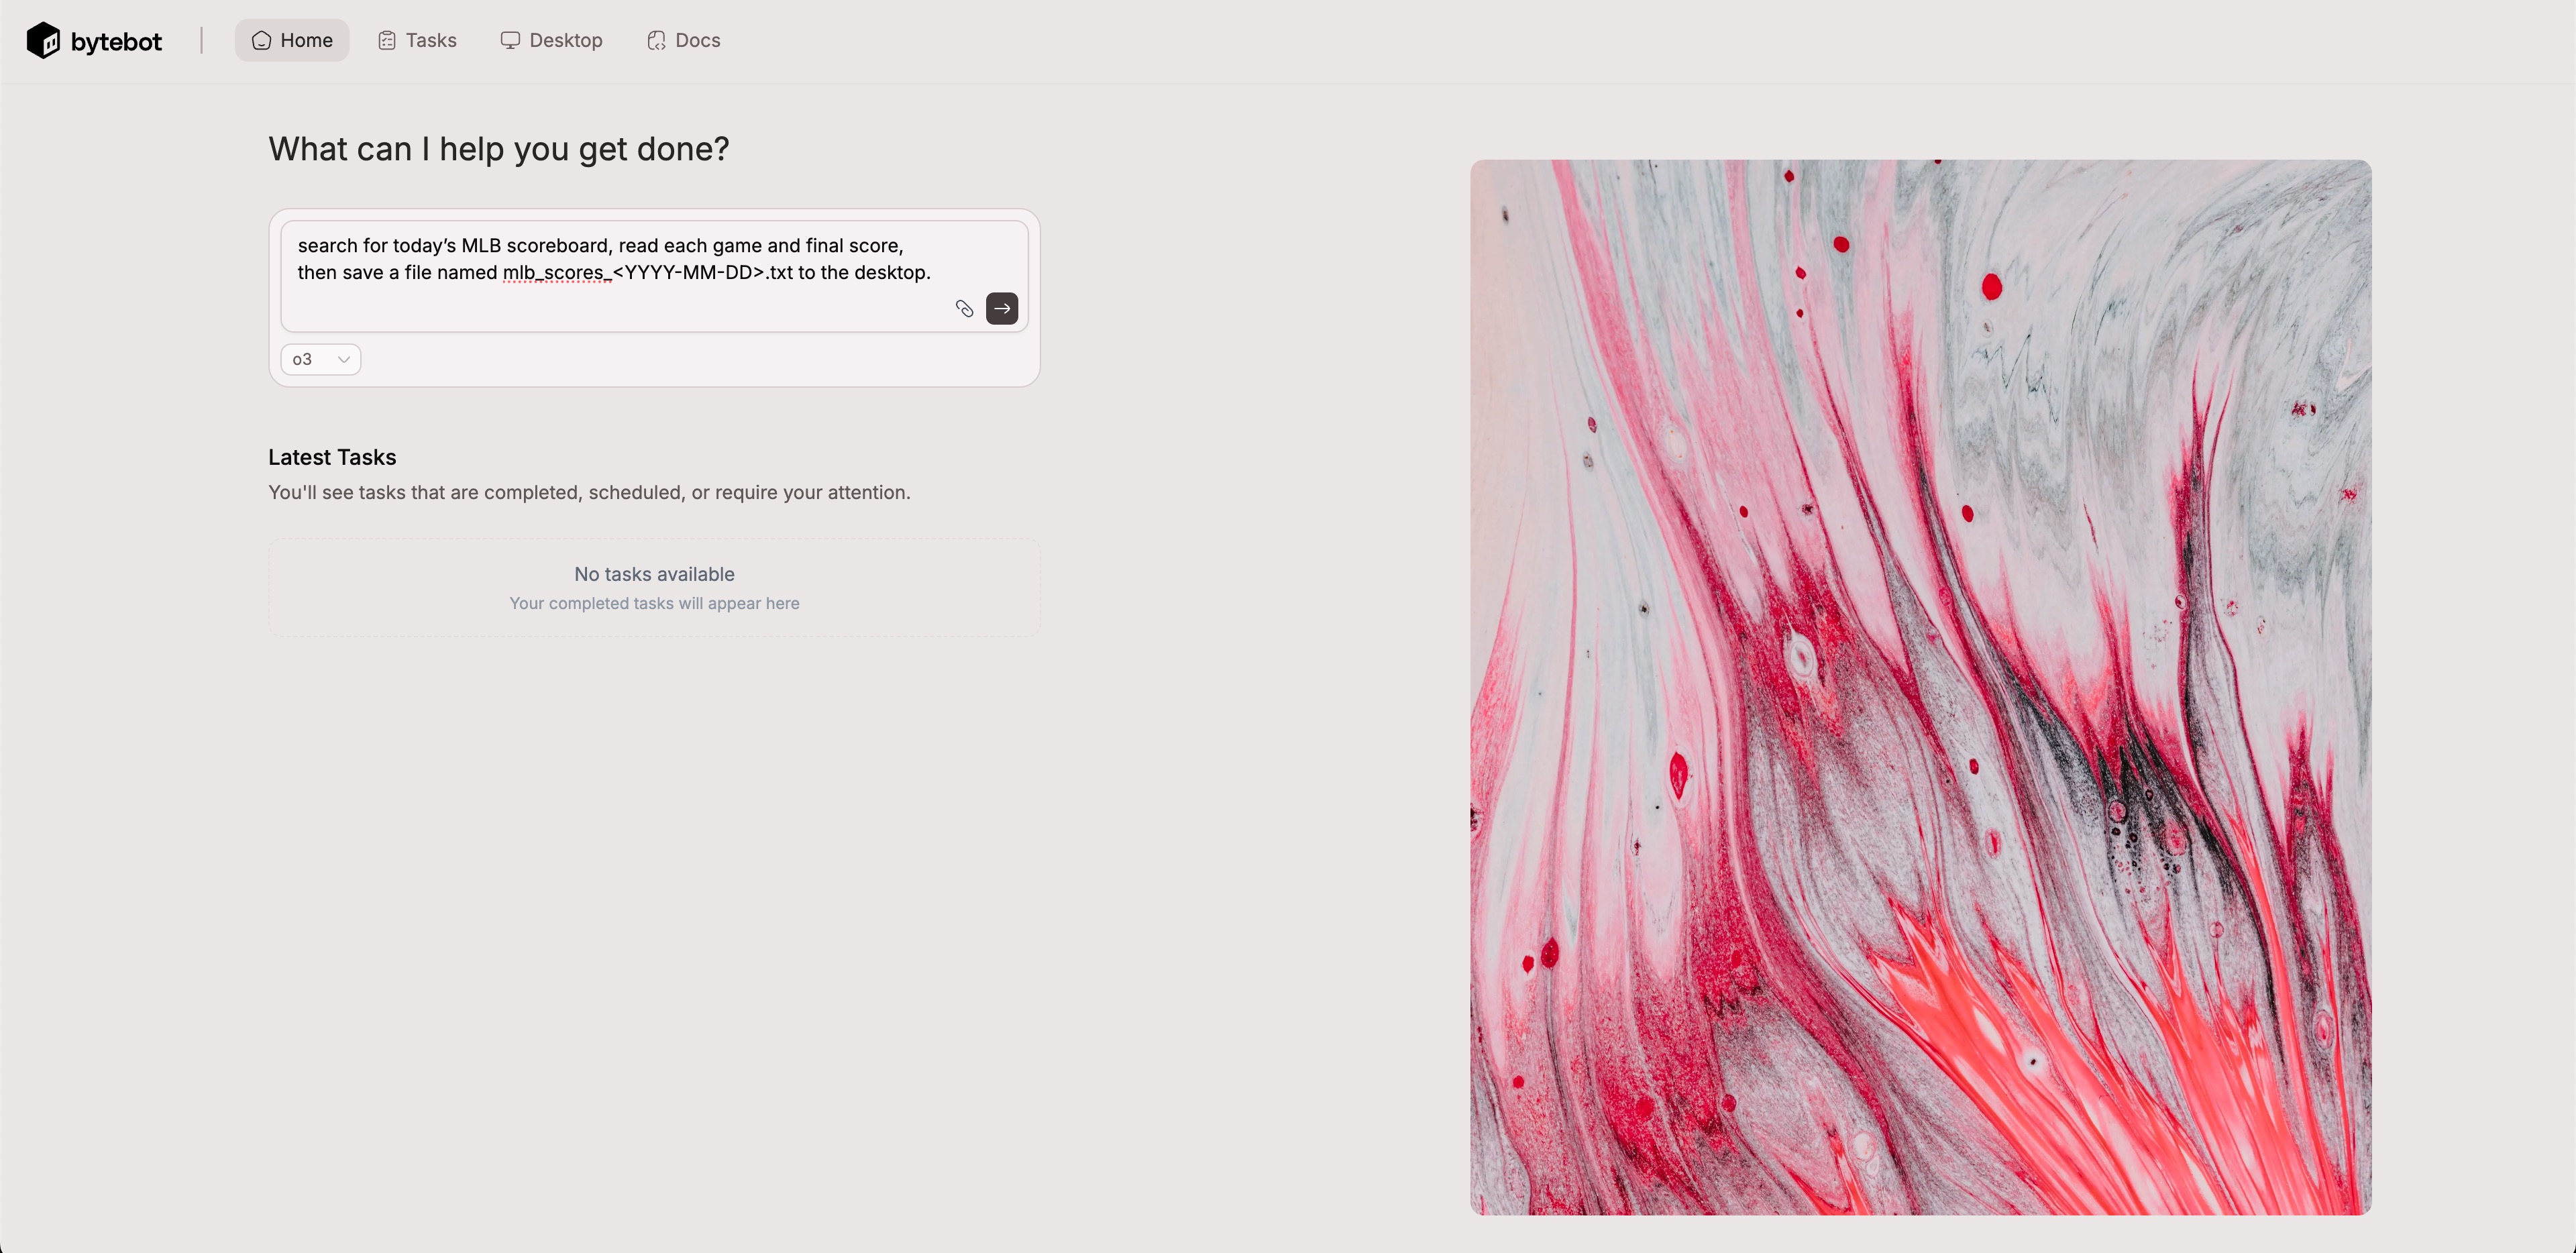Click the house icon beside Home
The image size is (2576, 1253).
click(x=261, y=41)
